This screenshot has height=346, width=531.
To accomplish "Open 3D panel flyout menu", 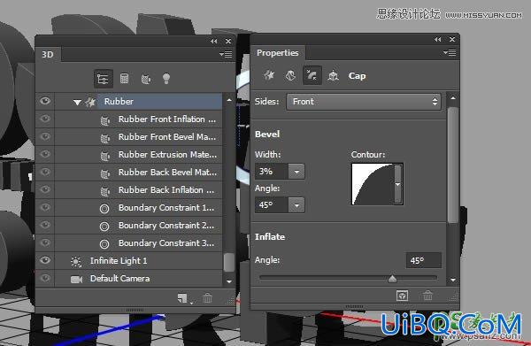I will 226,54.
